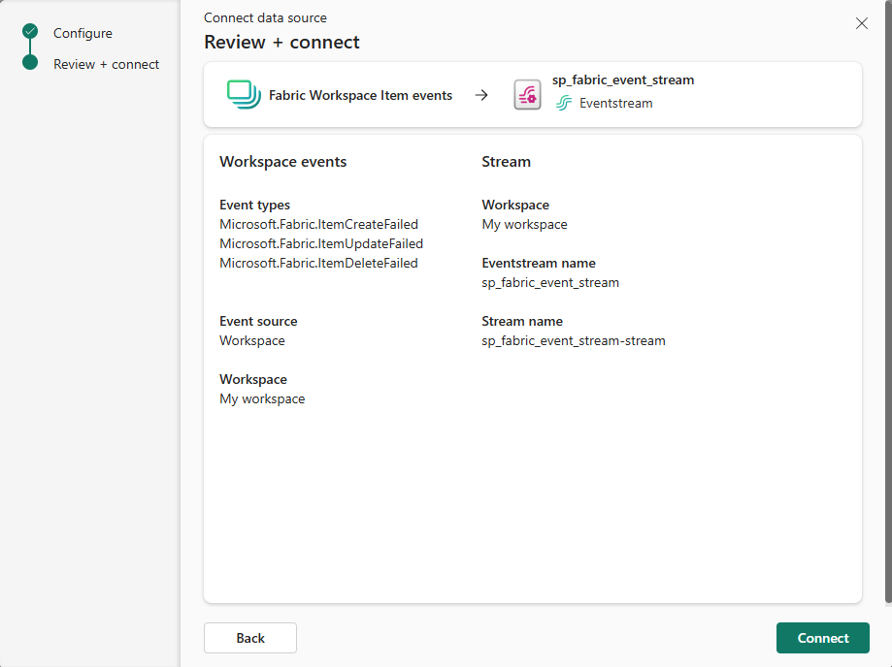Click the small green Eventstream type icon
This screenshot has width=892, height=667.
pos(564,103)
